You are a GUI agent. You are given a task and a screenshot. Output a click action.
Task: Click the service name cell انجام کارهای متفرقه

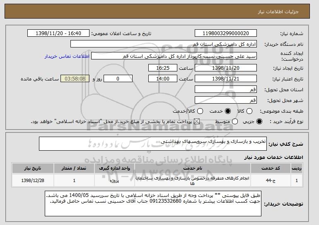(193, 180)
